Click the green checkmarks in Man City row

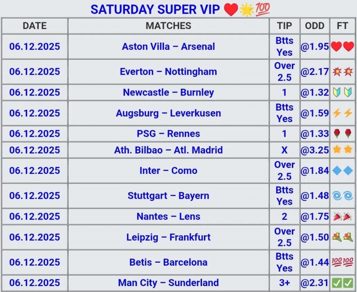pos(342,283)
